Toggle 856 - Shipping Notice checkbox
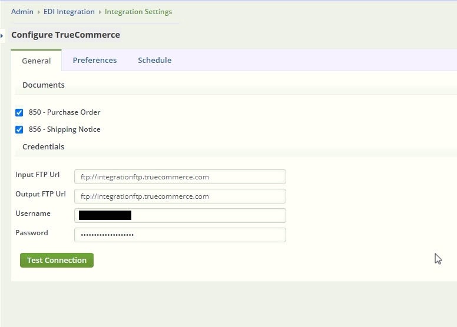 click(x=19, y=129)
